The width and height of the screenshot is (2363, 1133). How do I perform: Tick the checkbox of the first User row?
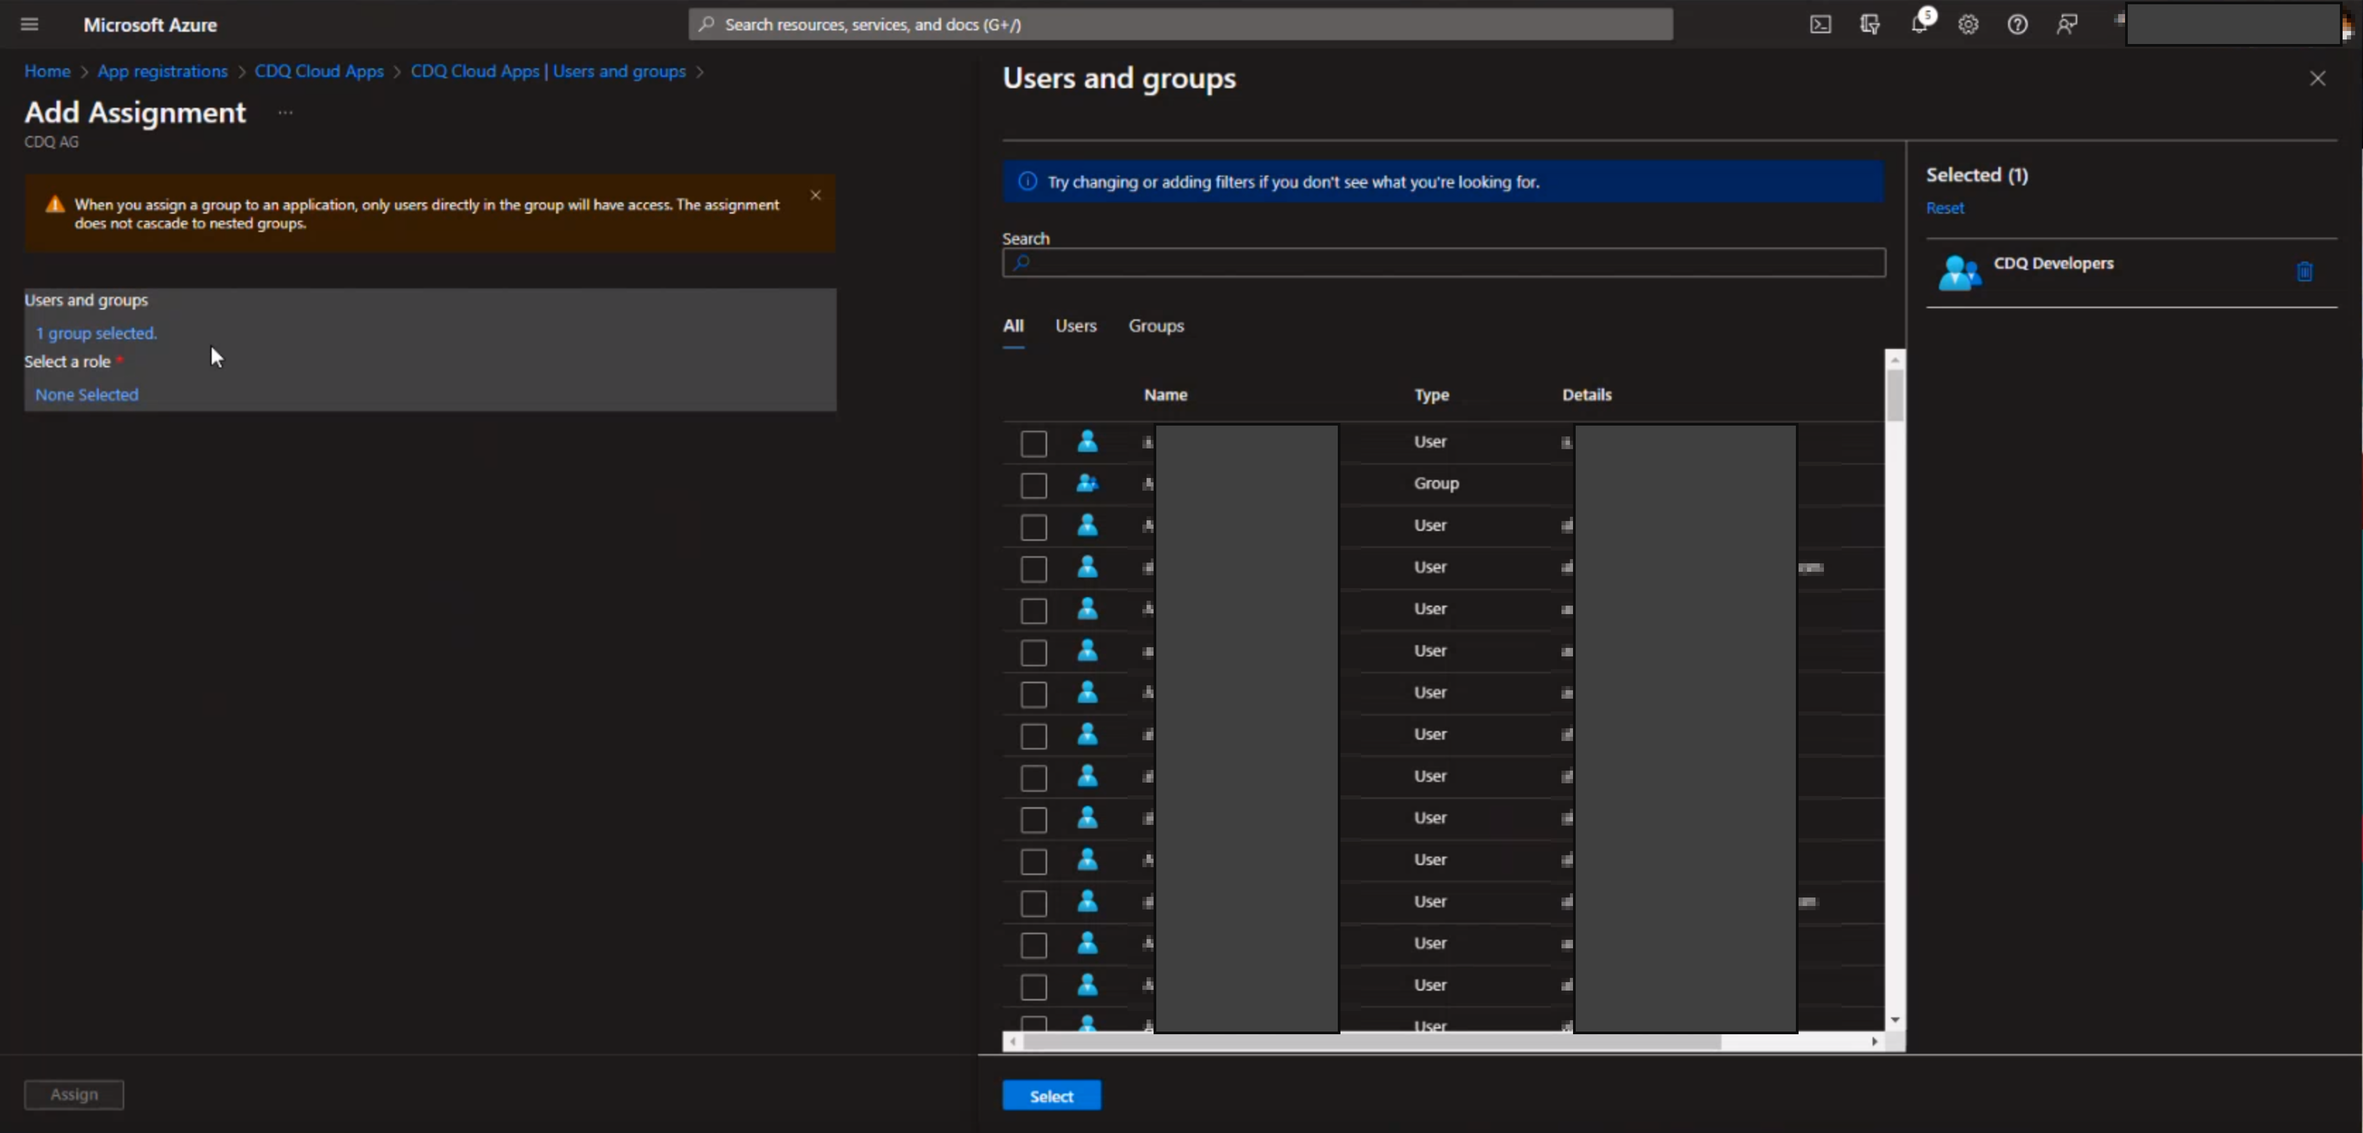[1034, 444]
